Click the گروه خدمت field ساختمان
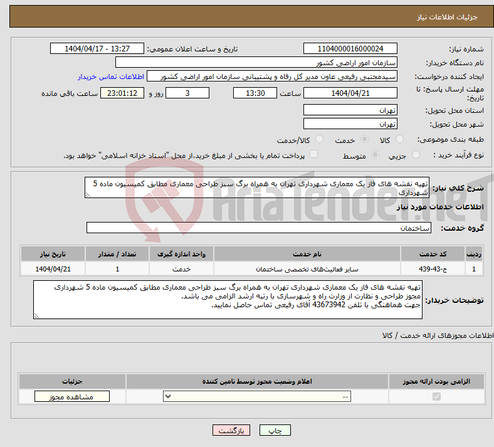The height and width of the screenshot is (447, 494). pyautogui.click(x=259, y=228)
